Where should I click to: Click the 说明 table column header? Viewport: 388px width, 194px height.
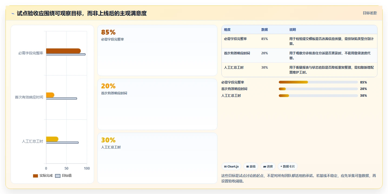(x=293, y=30)
